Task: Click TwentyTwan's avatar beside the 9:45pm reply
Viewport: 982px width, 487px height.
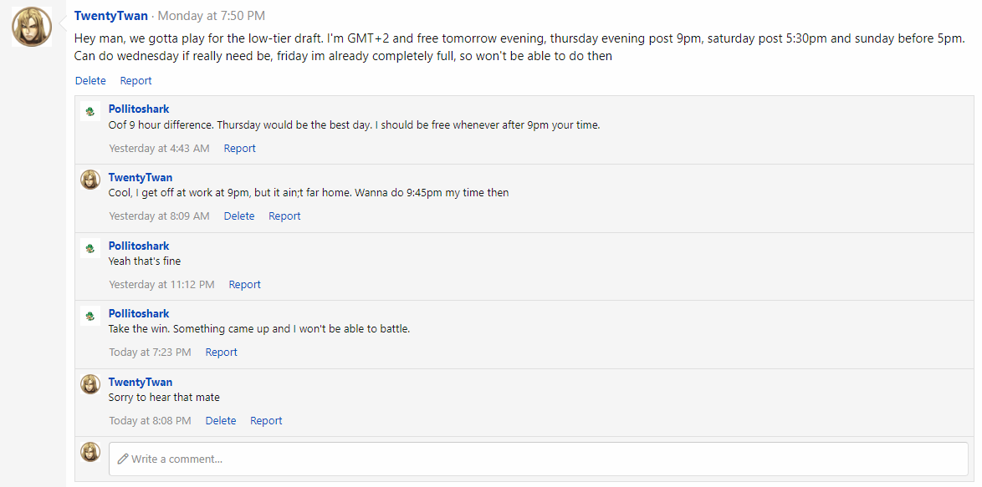Action: click(x=90, y=180)
